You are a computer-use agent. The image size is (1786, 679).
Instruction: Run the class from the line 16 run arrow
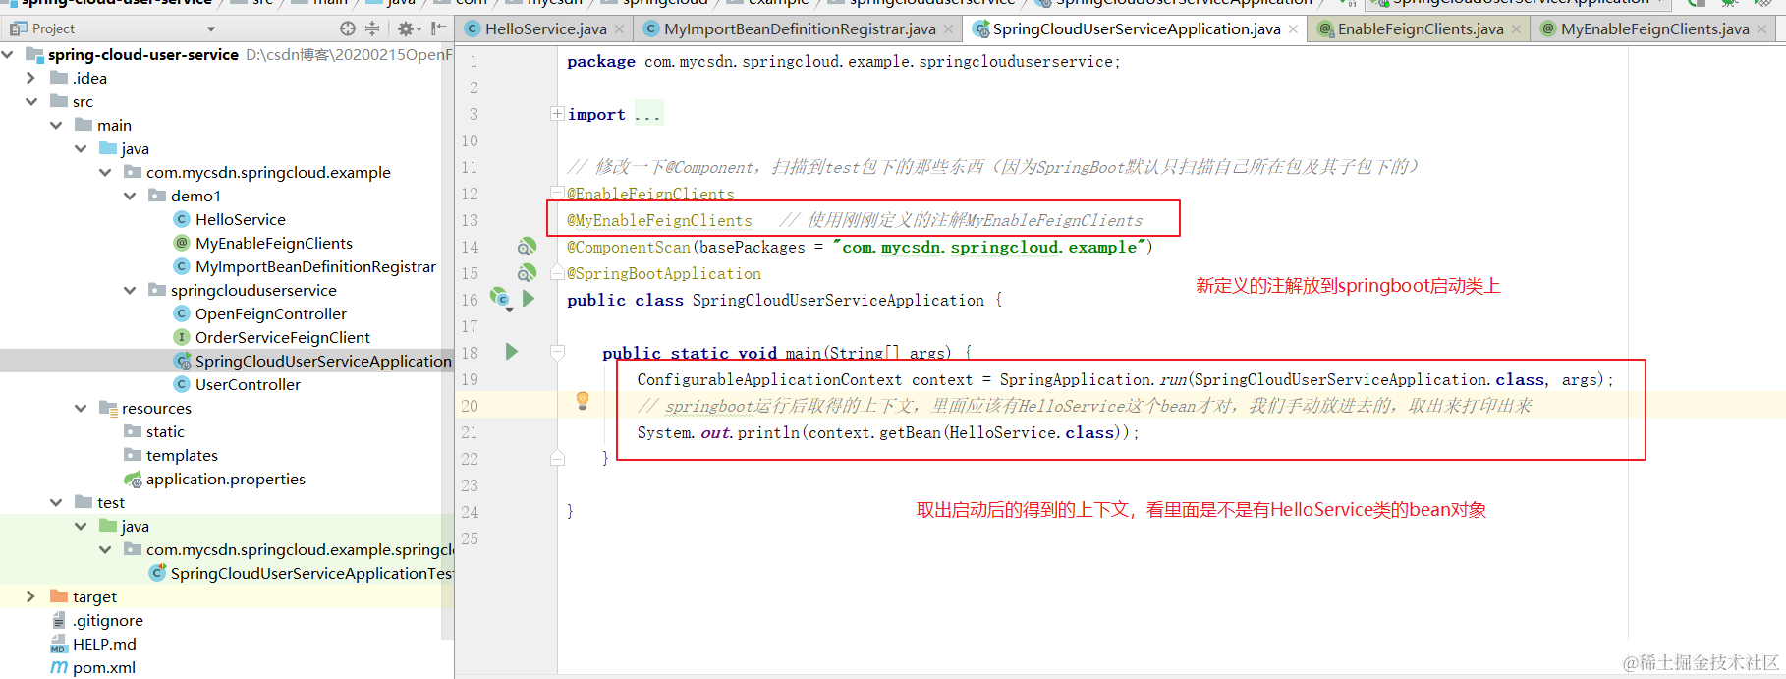(529, 298)
